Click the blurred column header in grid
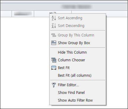The width and height of the screenshot is (128, 109). point(23,14)
